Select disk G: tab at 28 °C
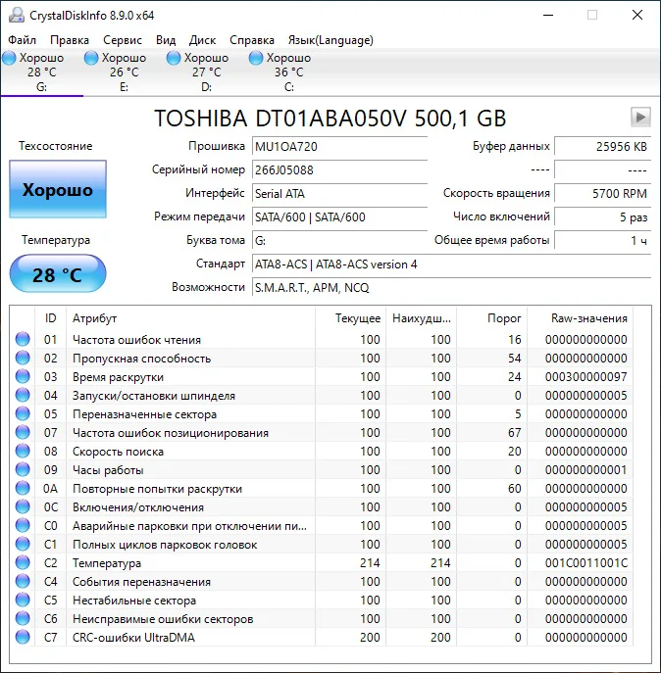Screen dimensions: 661x673 click(42, 72)
